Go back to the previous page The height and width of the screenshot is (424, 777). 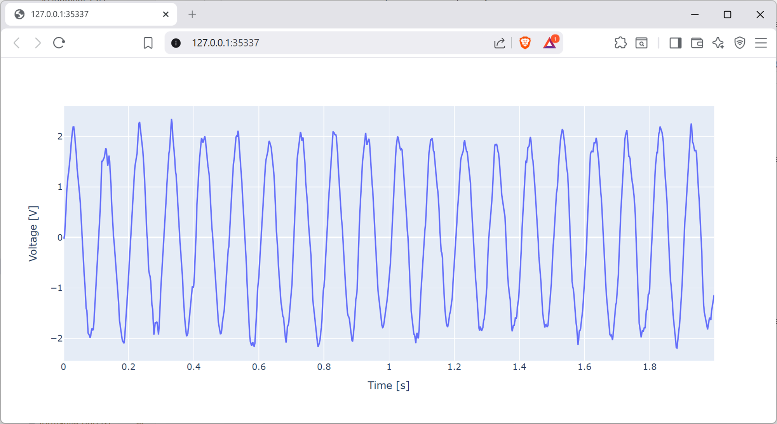click(x=17, y=43)
